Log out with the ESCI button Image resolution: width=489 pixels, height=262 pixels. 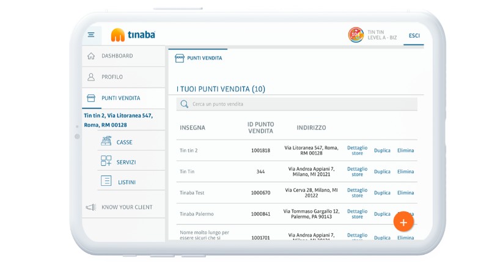(x=414, y=35)
